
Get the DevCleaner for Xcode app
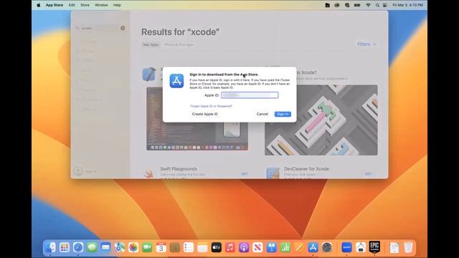click(368, 174)
